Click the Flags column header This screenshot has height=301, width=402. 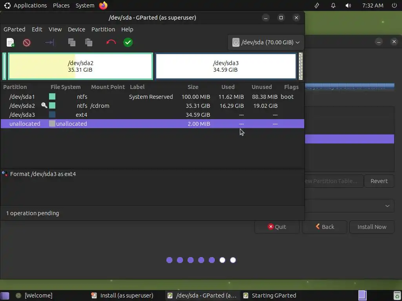coord(291,87)
